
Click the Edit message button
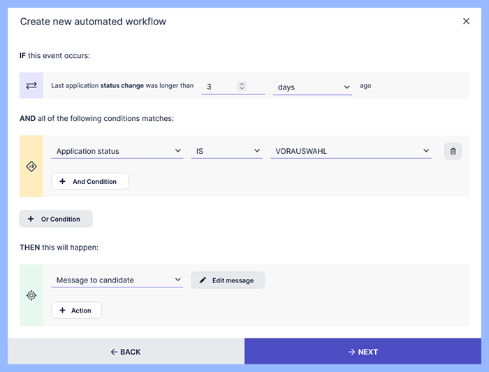(228, 280)
